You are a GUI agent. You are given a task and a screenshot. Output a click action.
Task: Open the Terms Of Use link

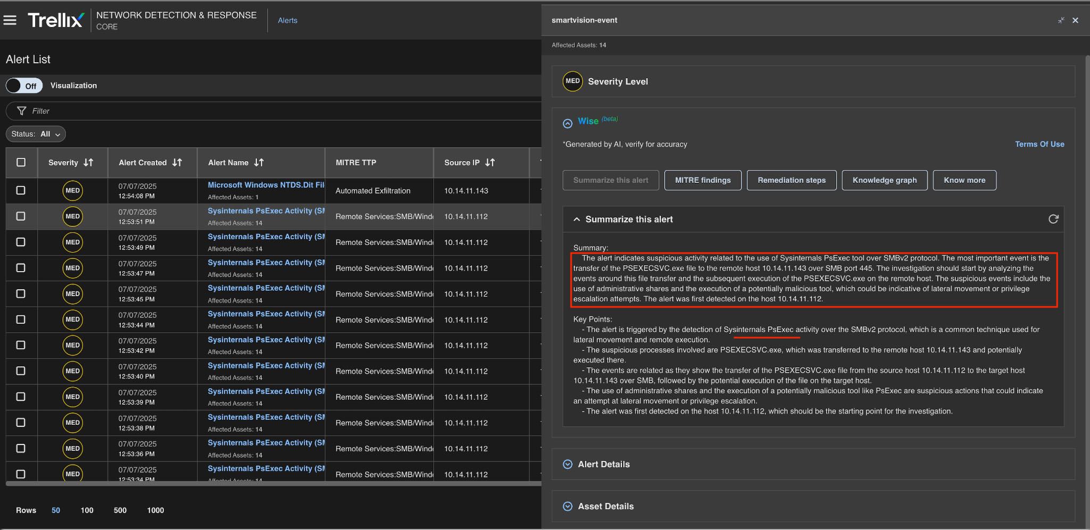point(1039,144)
